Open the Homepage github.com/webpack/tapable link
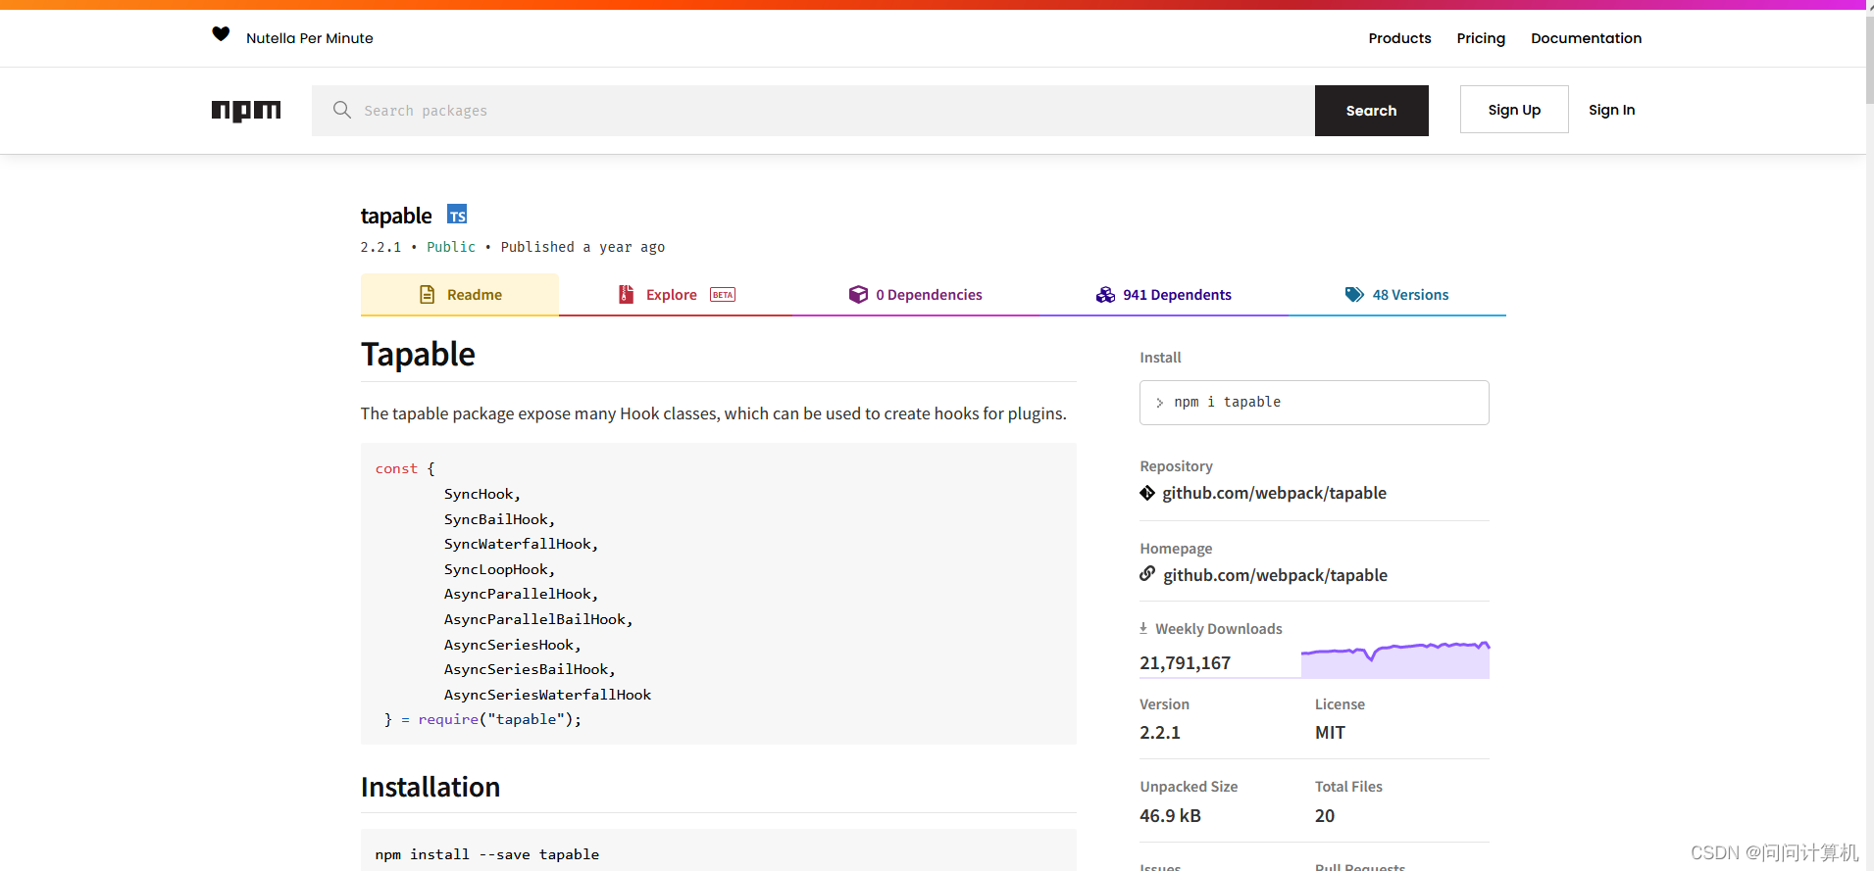 (1275, 575)
